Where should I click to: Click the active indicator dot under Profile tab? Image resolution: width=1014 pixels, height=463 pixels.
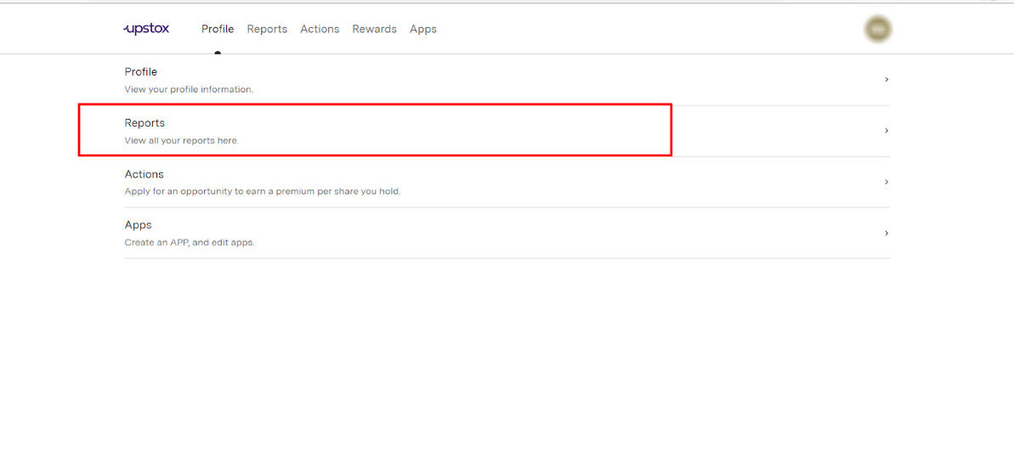pyautogui.click(x=218, y=53)
